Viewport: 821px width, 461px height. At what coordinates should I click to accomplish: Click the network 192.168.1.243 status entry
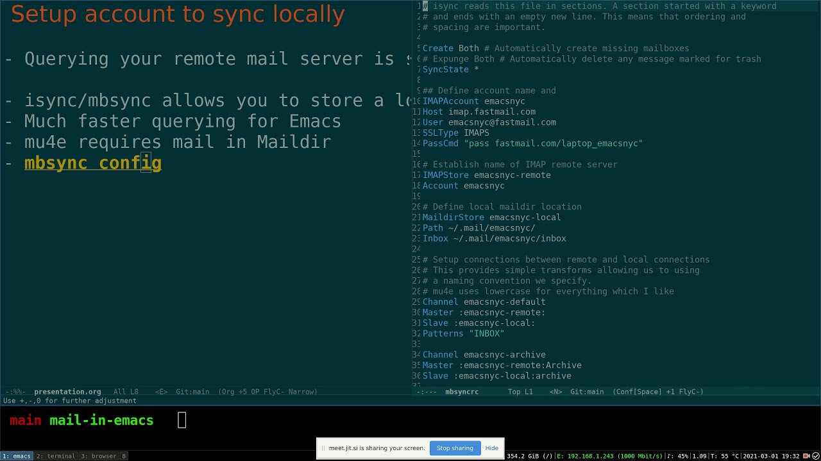(x=609, y=456)
